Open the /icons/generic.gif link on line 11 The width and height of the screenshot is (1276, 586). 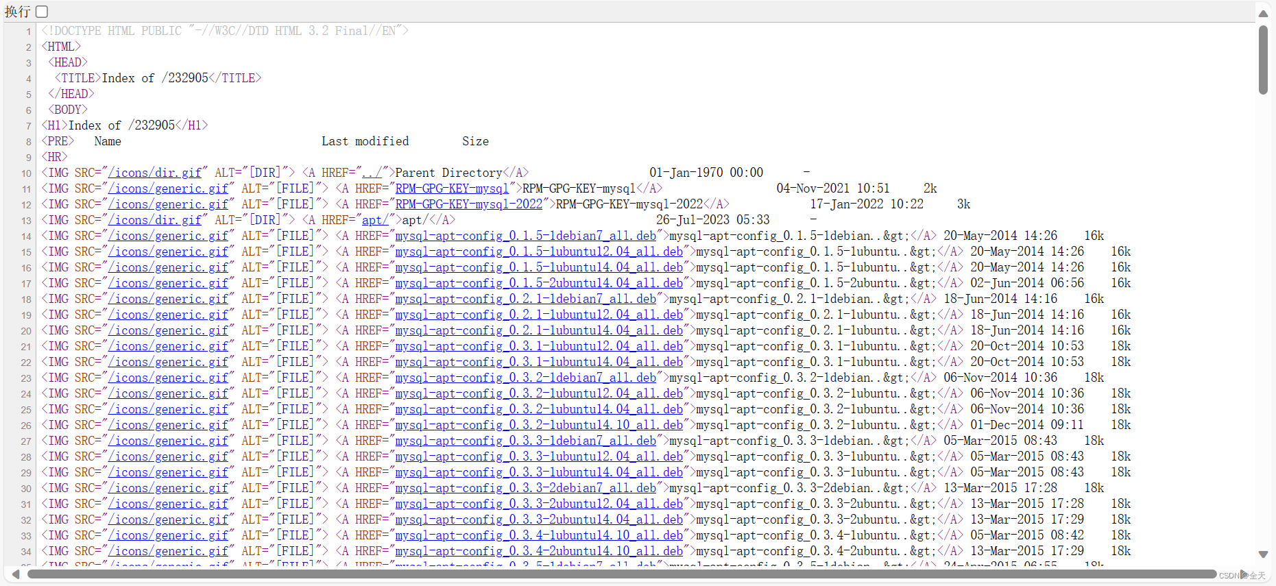coord(169,188)
